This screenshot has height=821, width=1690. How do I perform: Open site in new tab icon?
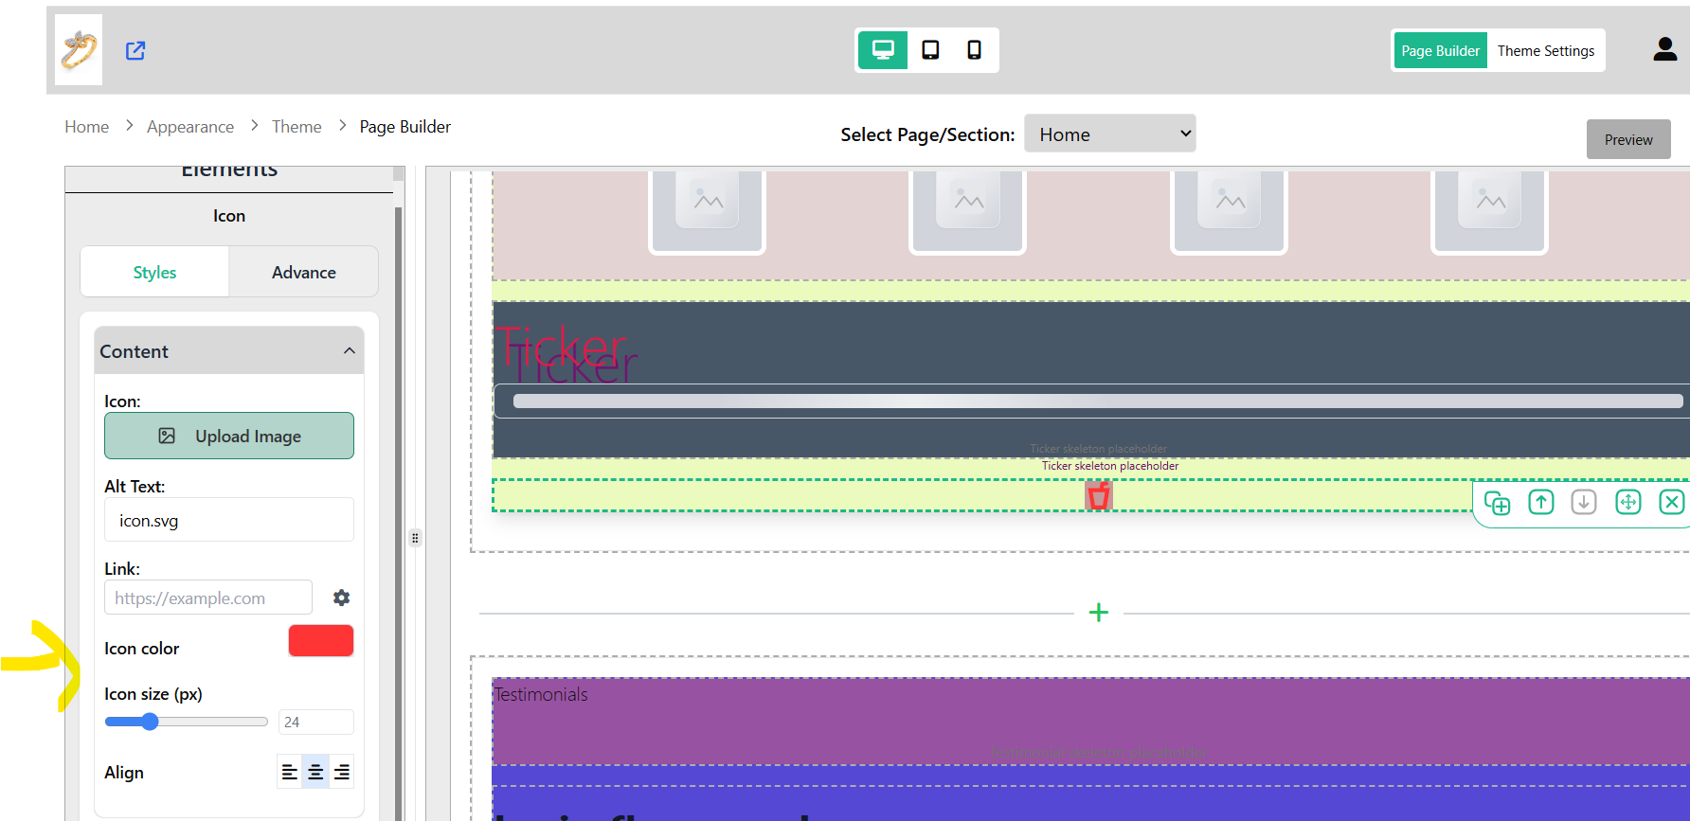(135, 50)
